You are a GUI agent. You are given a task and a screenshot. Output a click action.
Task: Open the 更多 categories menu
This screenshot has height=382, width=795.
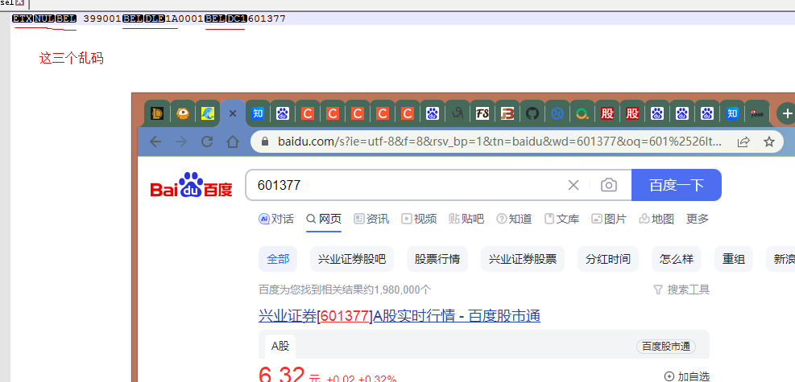[x=698, y=219]
